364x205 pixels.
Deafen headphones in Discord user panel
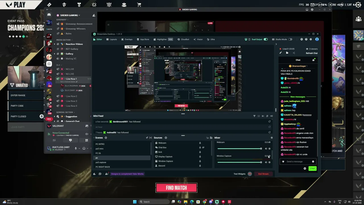[x=84, y=148]
